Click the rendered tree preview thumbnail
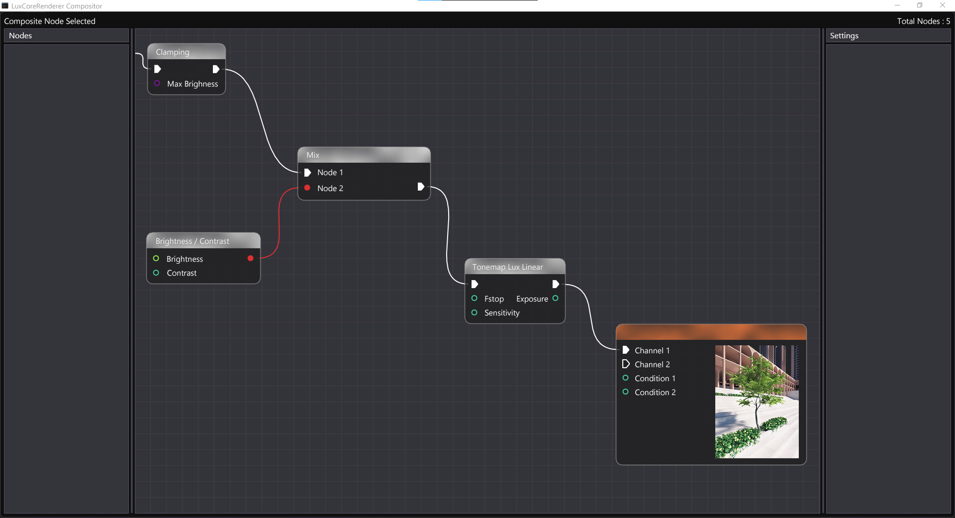This screenshot has height=518, width=955. 757,402
